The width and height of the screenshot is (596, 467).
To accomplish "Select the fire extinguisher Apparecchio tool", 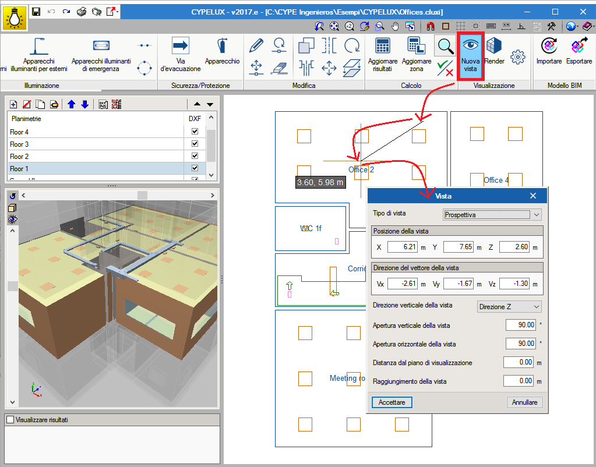I will [223, 51].
